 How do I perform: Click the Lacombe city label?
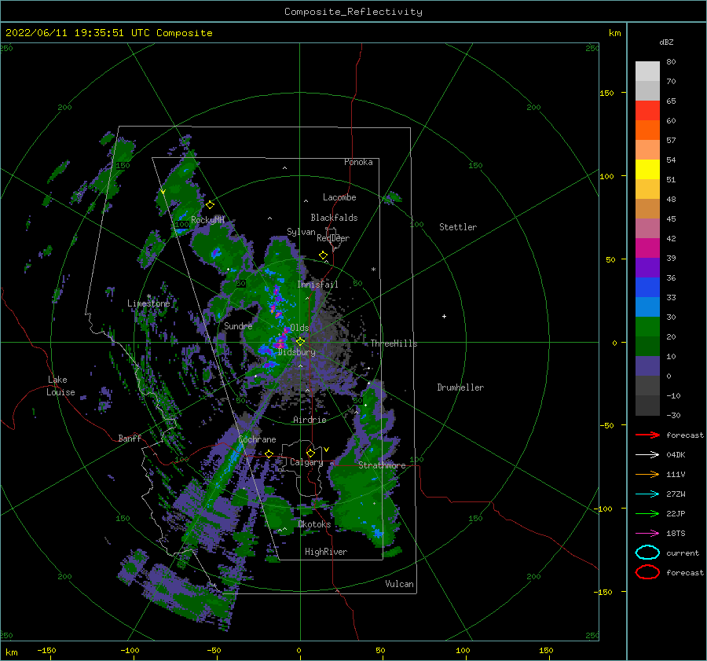pos(339,197)
